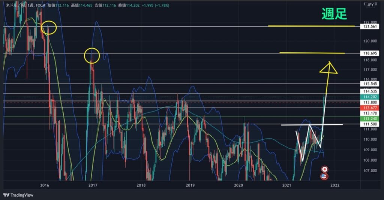The image size is (384, 200).
Task: Click the +1.995 (+1.78%) change value
Action: click(x=156, y=5)
